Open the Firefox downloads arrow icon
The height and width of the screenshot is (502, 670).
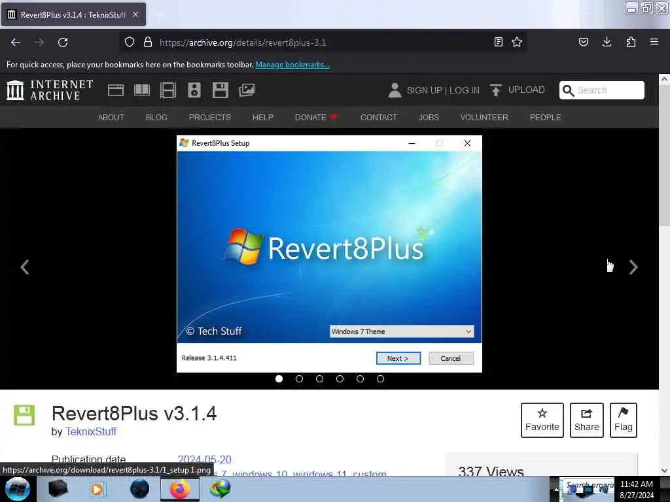607,42
